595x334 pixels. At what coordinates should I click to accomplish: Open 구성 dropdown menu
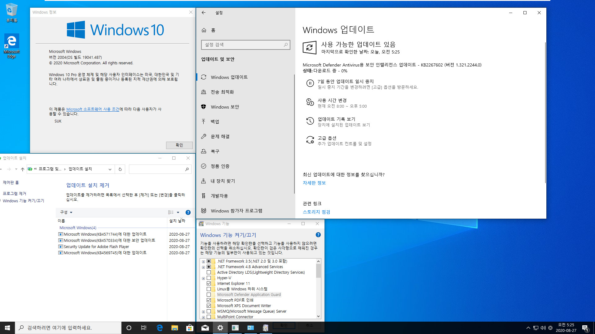(66, 212)
